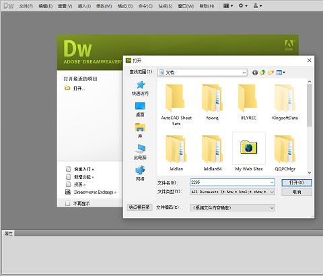Click the Dreamweaver Exchange icon

(x=68, y=192)
